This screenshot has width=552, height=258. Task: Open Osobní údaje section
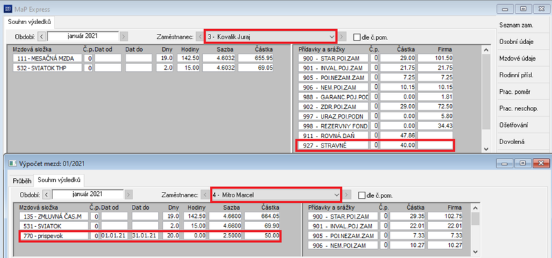516,41
